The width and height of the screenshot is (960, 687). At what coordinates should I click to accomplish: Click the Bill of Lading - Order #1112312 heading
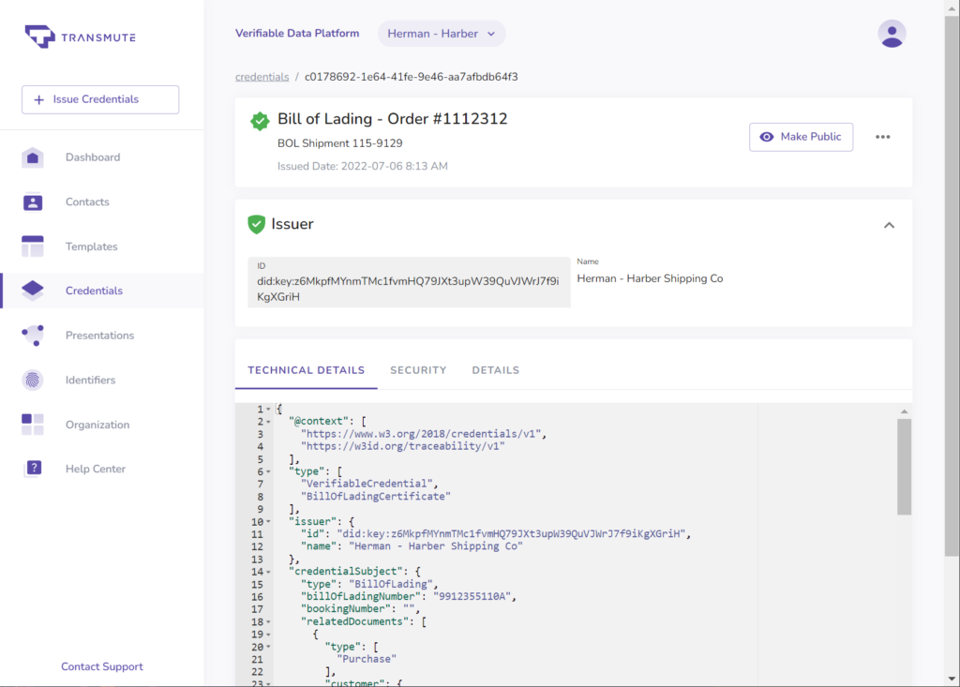tap(393, 119)
